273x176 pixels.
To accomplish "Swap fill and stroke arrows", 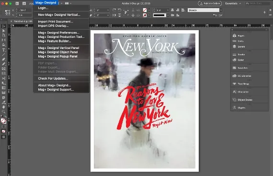I will [5, 117].
